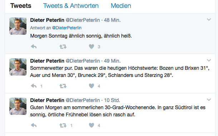
Task: Open the profile photo on the first tweet
Action: 18,26
